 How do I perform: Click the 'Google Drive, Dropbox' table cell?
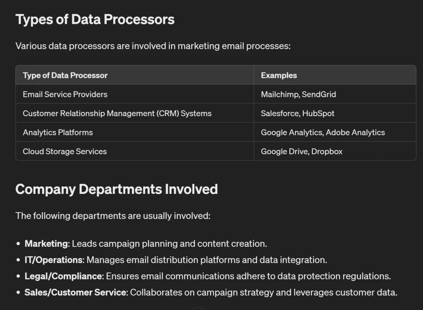click(302, 151)
